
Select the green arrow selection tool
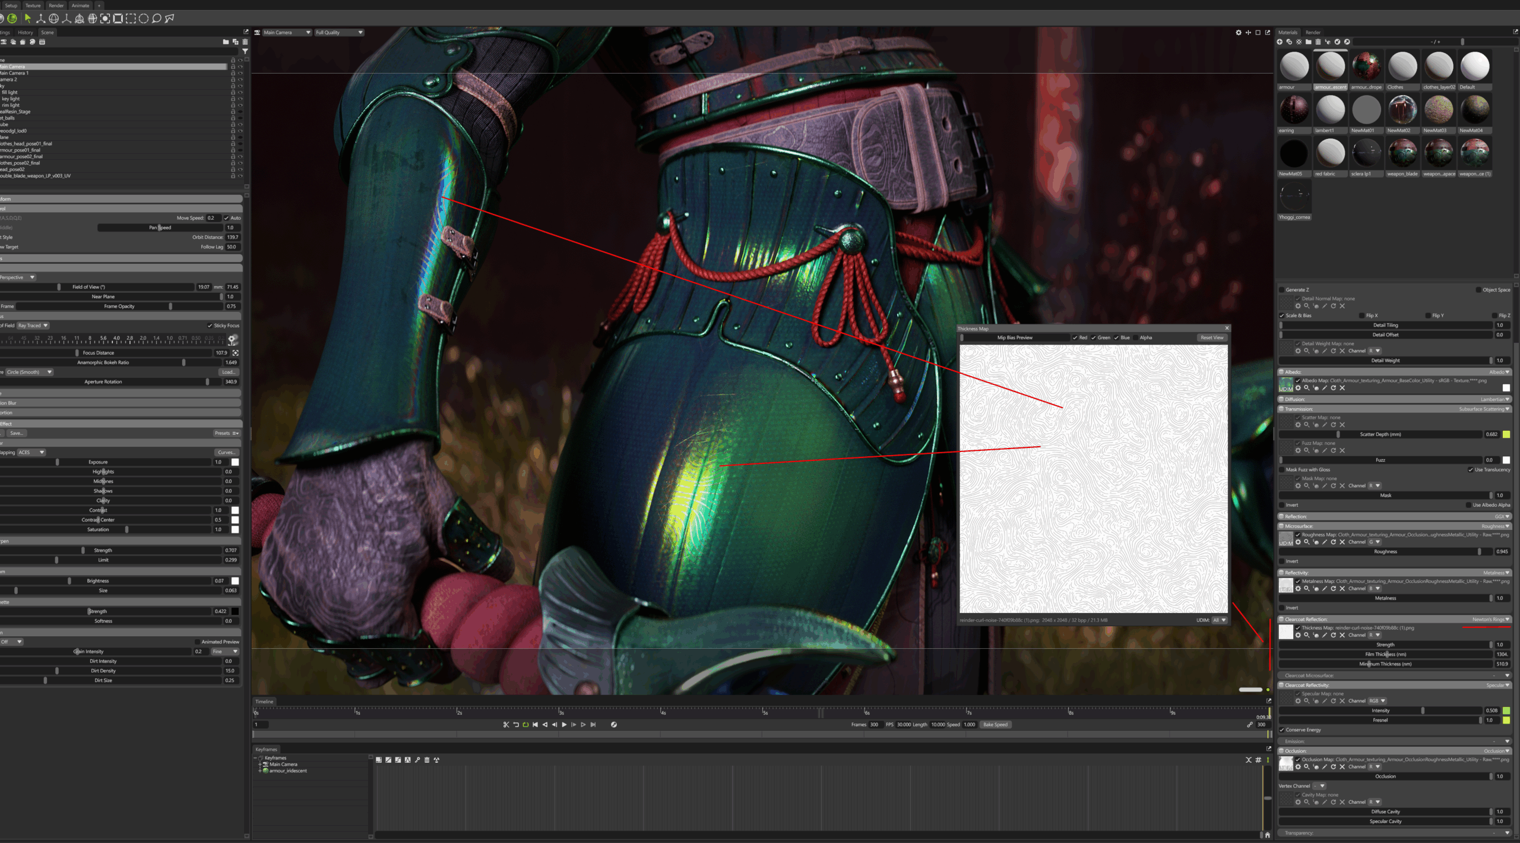tap(27, 18)
